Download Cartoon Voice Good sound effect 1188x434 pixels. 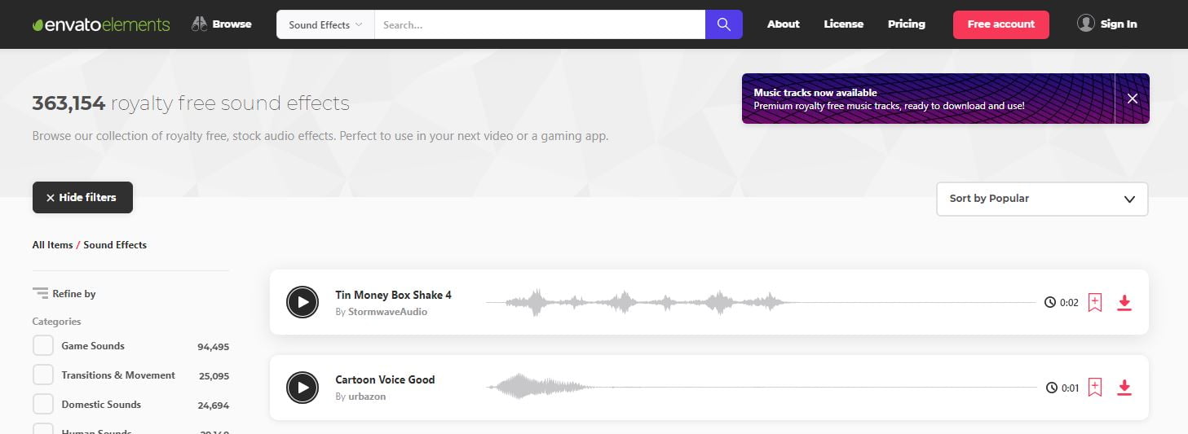pos(1124,388)
